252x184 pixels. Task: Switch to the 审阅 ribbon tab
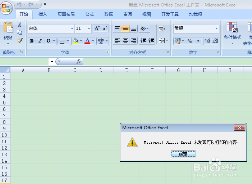(x=128, y=14)
